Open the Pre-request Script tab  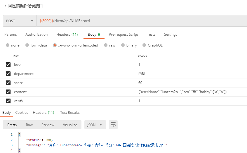pos(123,35)
